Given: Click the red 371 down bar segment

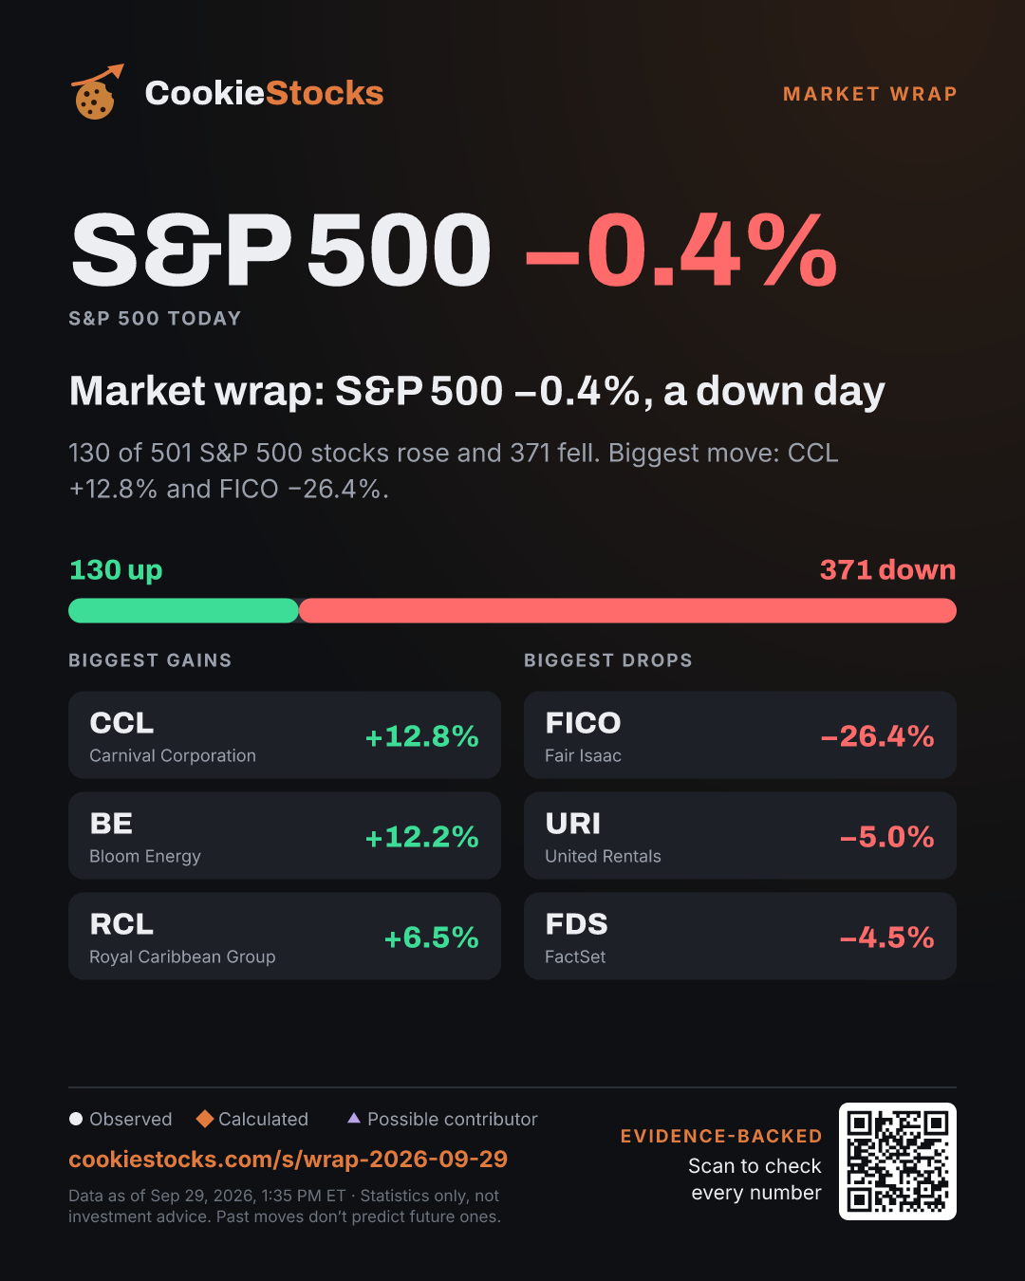Looking at the screenshot, I should coord(627,611).
